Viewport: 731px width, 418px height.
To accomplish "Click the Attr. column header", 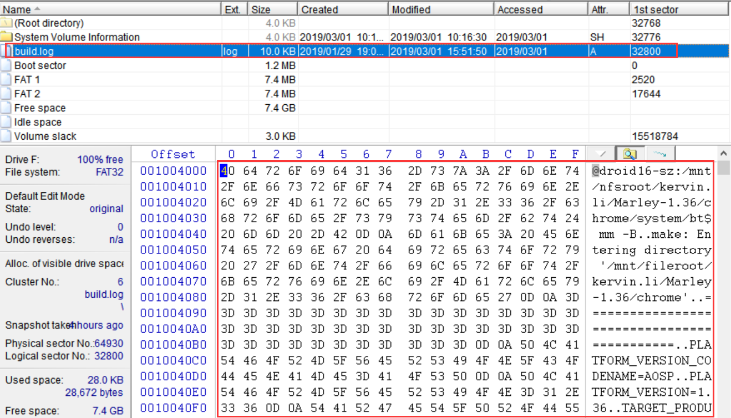I will tap(608, 9).
